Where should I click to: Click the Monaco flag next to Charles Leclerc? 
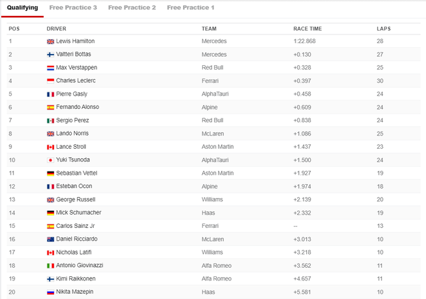click(x=51, y=81)
